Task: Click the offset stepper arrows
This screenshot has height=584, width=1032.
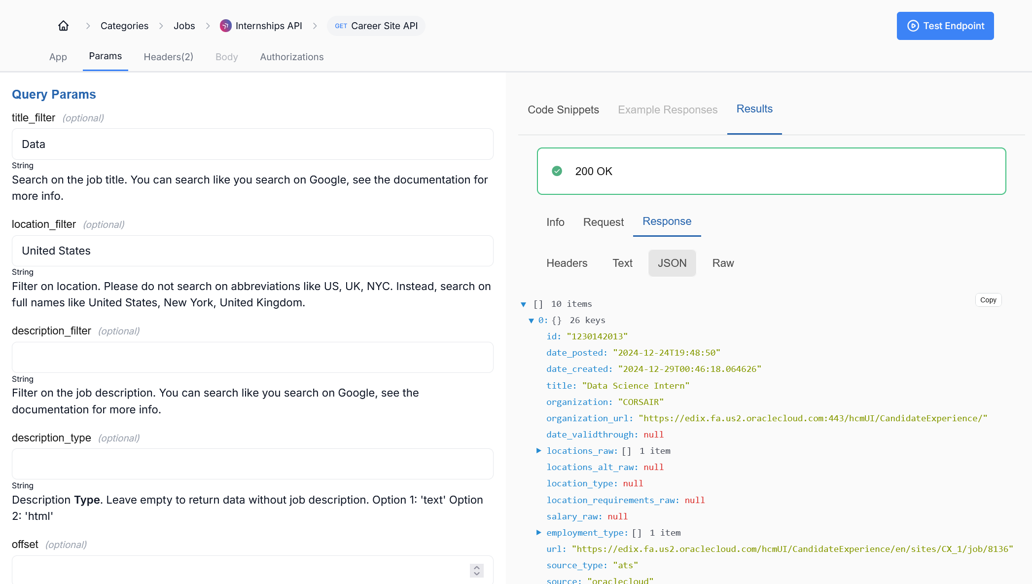Action: [476, 570]
